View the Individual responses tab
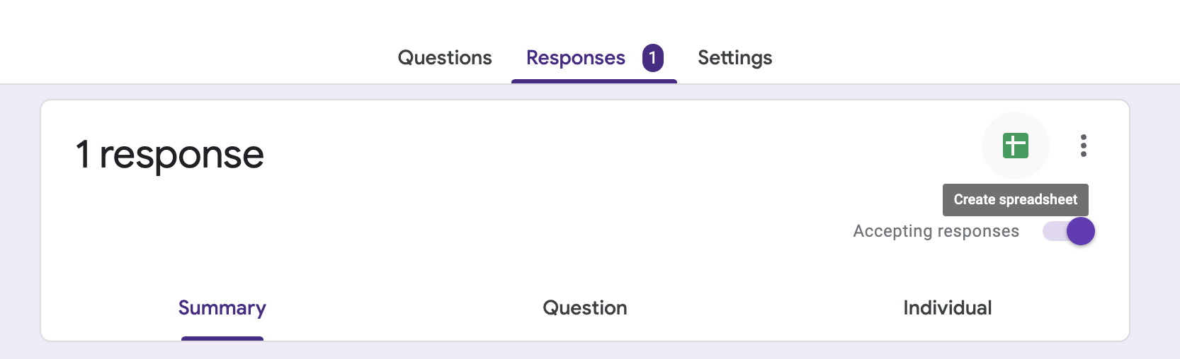This screenshot has width=1180, height=359. pos(947,308)
